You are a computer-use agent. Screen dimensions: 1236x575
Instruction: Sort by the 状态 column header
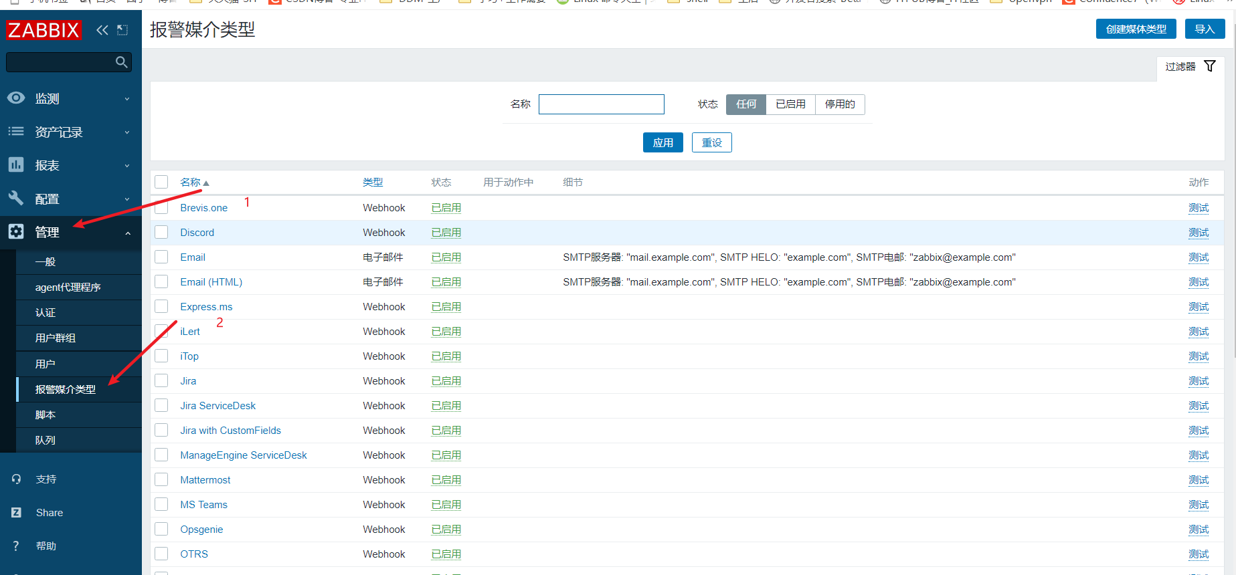point(441,183)
